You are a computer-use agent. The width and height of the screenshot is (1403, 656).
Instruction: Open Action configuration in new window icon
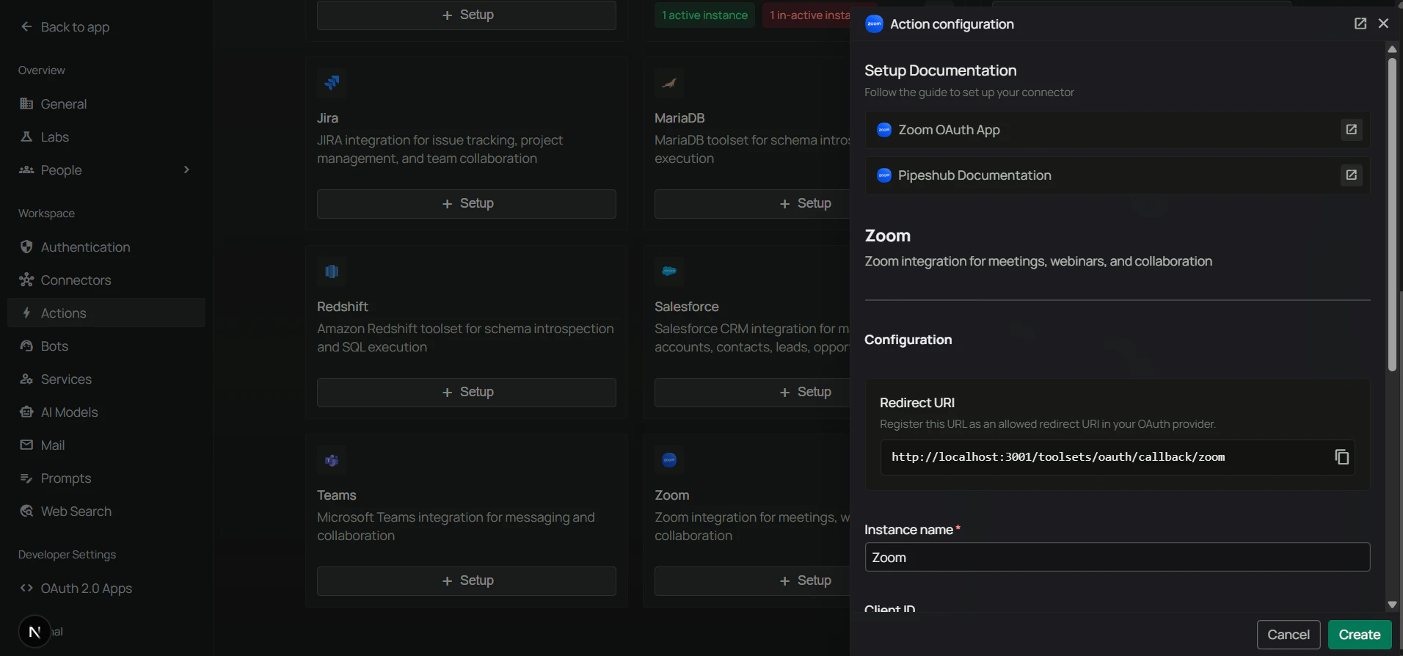1360,23
